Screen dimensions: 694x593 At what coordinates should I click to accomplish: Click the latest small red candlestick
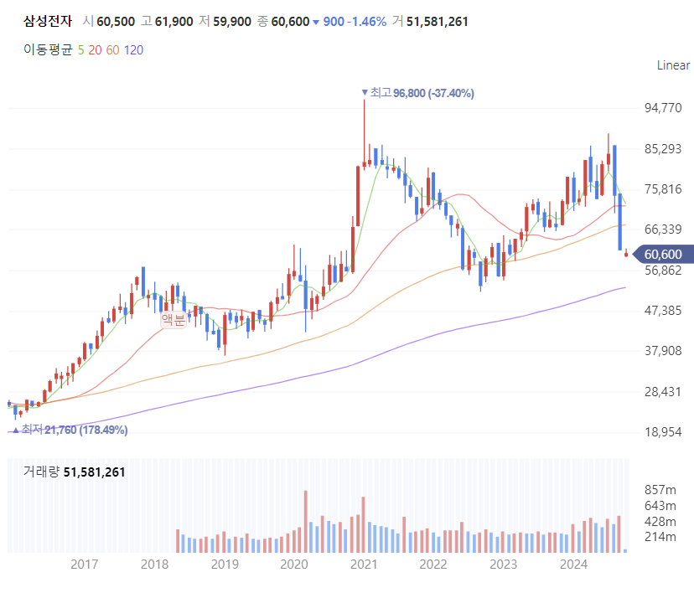(626, 254)
